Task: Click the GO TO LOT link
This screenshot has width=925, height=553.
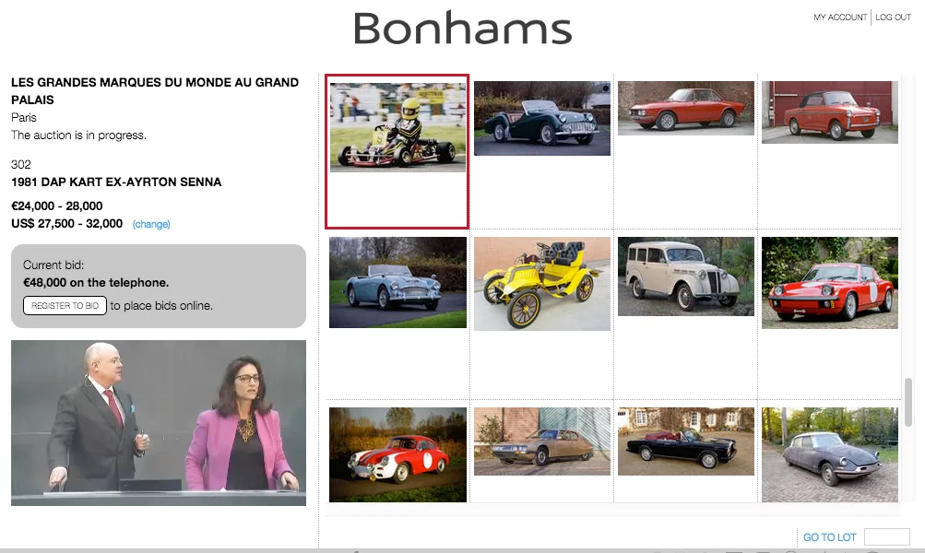Action: (x=829, y=536)
